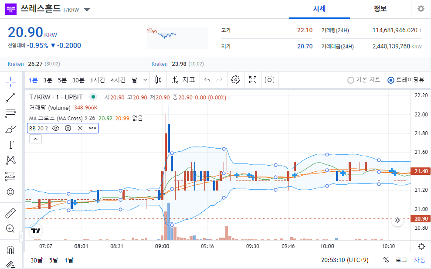The height and width of the screenshot is (269, 431).
Task: Click the lock drawing pencil icon
Action: pyautogui.click(x=10, y=265)
